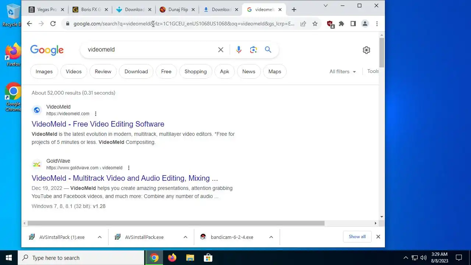The image size is (471, 265).
Task: Bookmark this tab with the star icon
Action: (x=315, y=24)
